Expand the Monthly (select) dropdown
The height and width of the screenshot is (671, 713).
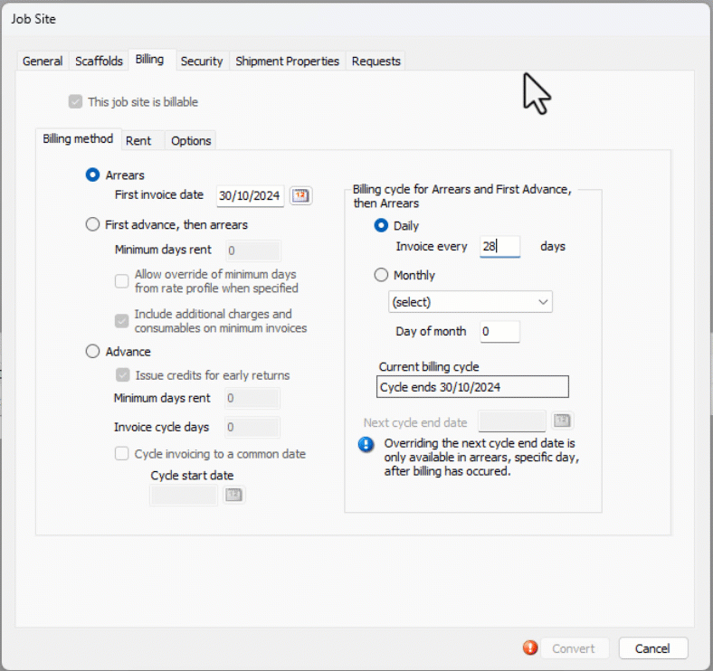(471, 302)
